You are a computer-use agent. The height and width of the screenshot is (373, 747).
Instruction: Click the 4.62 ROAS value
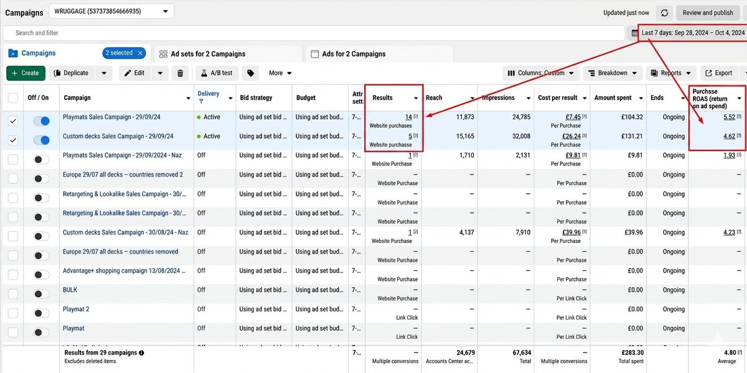pos(730,136)
